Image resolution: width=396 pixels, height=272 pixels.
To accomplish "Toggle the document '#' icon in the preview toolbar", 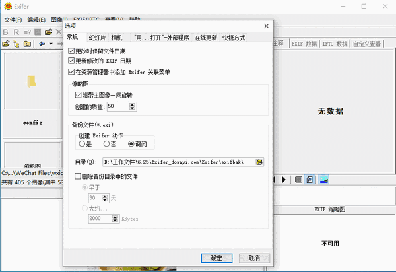I will (310, 180).
